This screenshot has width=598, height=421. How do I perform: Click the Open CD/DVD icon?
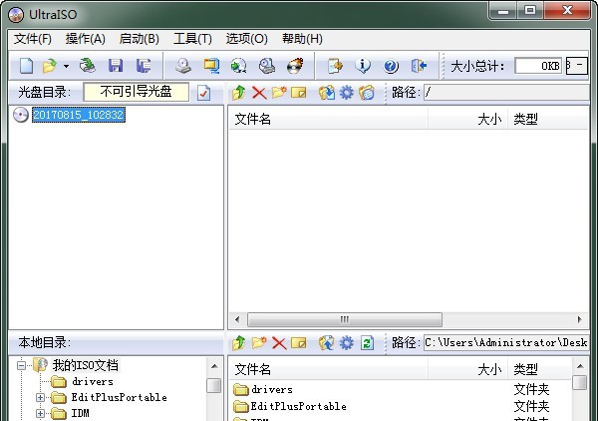point(88,66)
